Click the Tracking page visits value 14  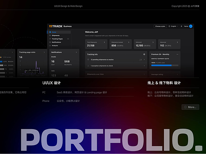21,57
